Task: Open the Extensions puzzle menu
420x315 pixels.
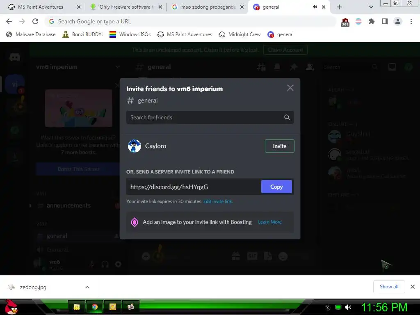Action: [372, 21]
